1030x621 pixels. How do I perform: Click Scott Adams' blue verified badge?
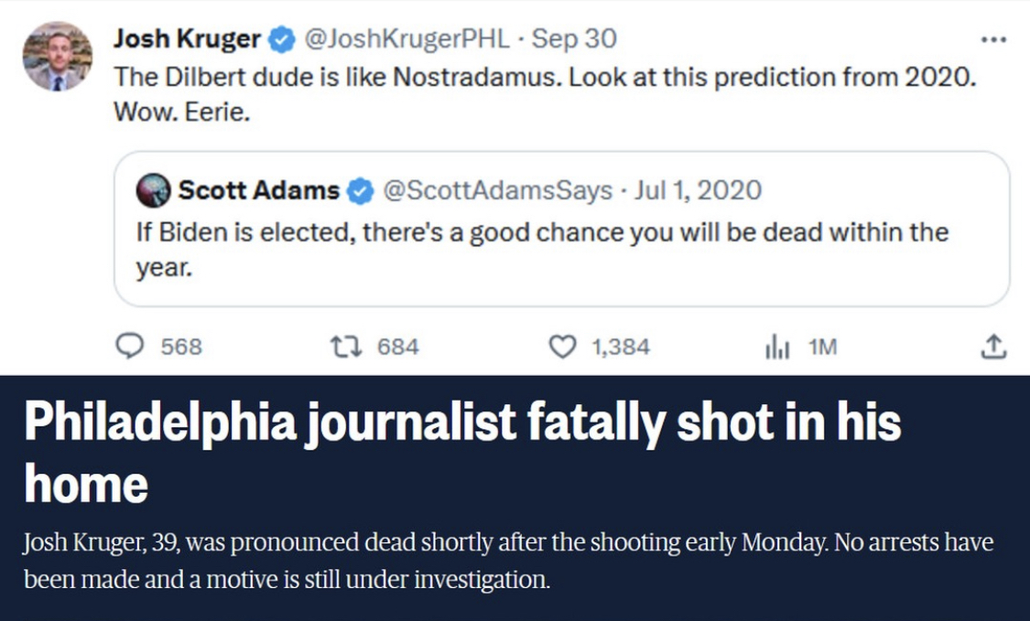click(x=360, y=191)
